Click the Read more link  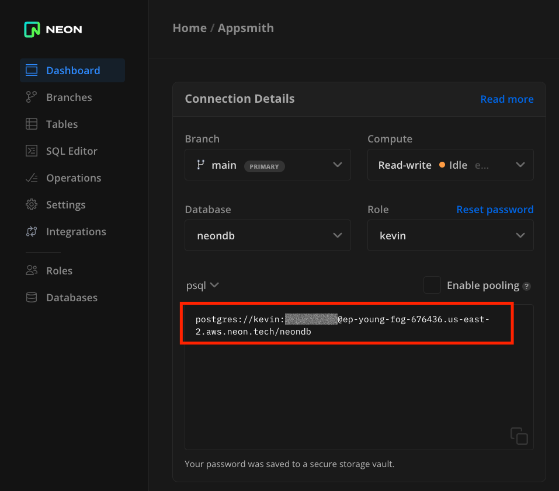[506, 99]
